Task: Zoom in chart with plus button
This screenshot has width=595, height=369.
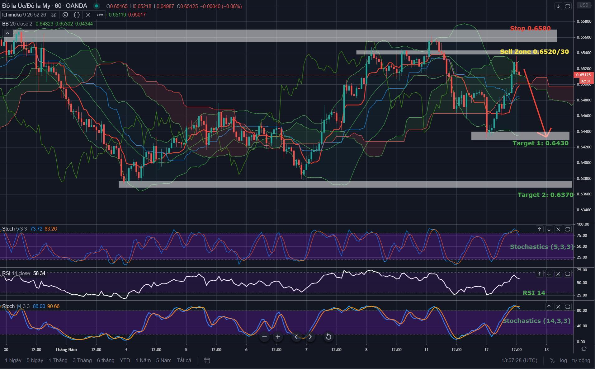Action: coord(278,337)
